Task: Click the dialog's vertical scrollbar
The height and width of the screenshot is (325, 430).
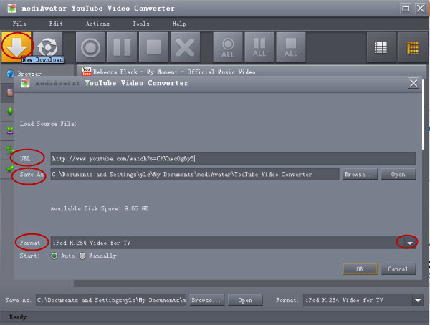Action: tap(424, 115)
